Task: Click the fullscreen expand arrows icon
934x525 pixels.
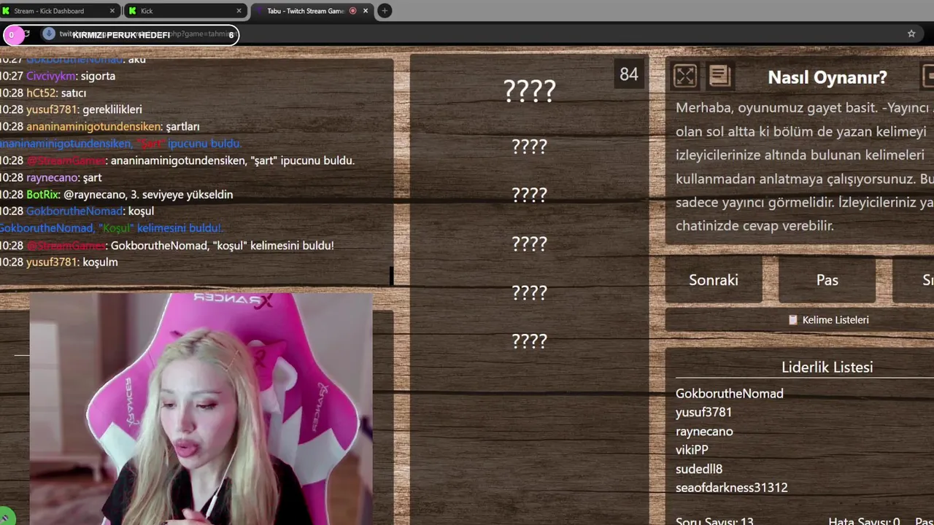Action: 684,75
